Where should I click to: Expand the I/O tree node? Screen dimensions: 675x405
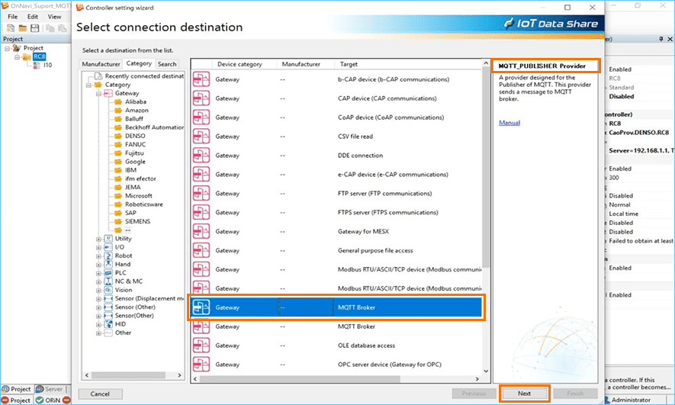[x=98, y=247]
